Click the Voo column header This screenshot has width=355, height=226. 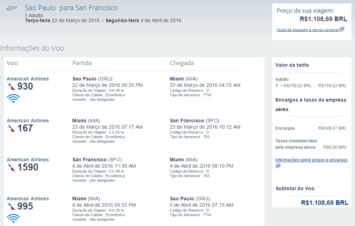click(12, 63)
